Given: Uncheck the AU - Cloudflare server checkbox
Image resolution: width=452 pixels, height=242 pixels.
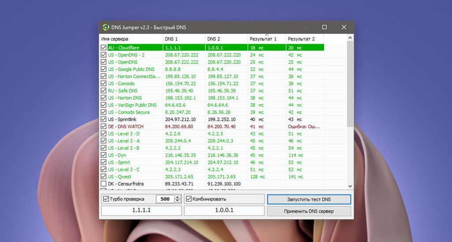Looking at the screenshot, I should pyautogui.click(x=104, y=48).
